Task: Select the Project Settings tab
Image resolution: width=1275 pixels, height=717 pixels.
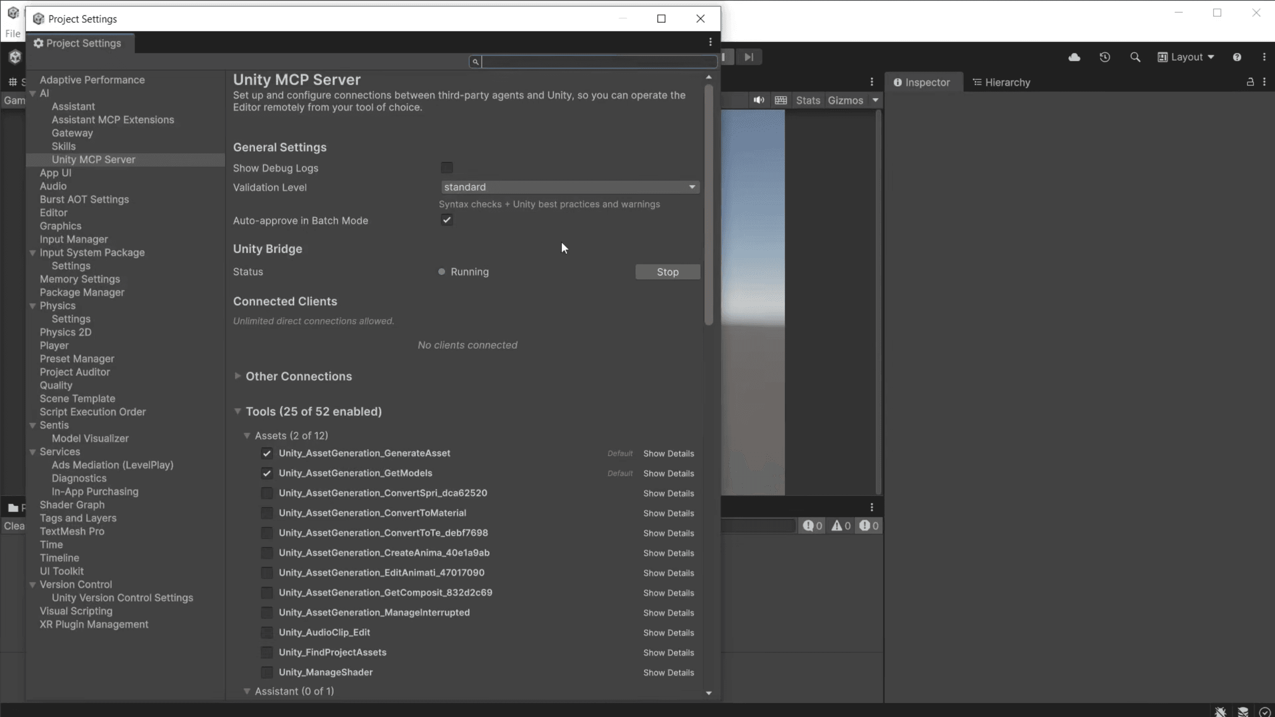Action: (x=80, y=43)
